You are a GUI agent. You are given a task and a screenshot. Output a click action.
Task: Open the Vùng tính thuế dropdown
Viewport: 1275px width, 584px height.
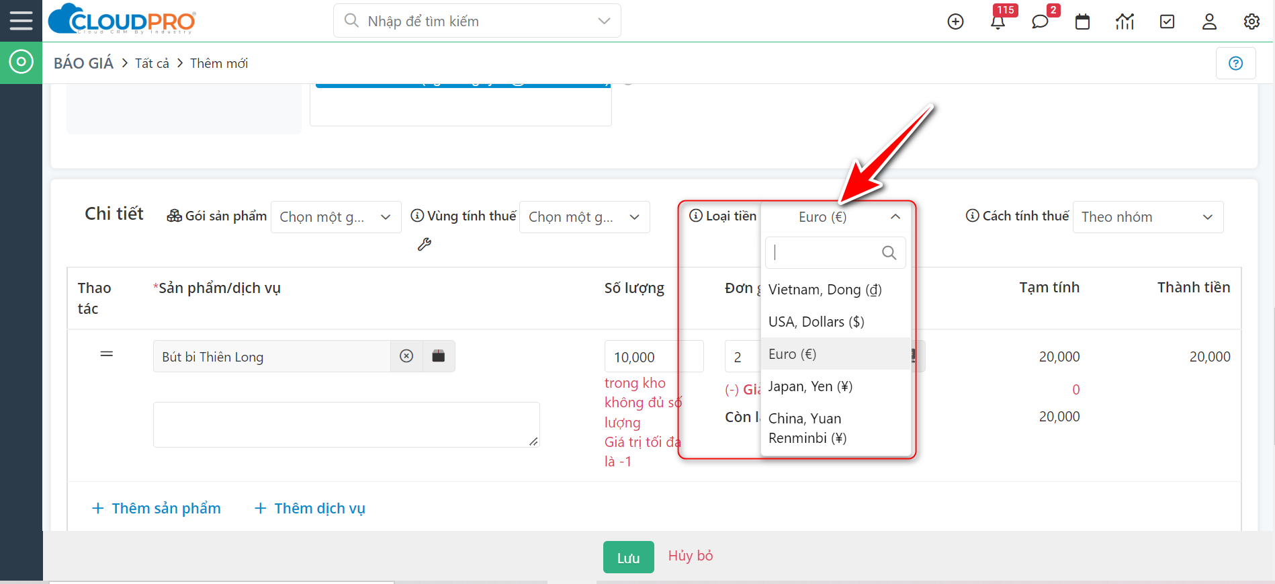584,217
